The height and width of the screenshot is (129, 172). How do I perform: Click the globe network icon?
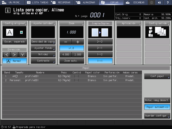click(x=152, y=2)
